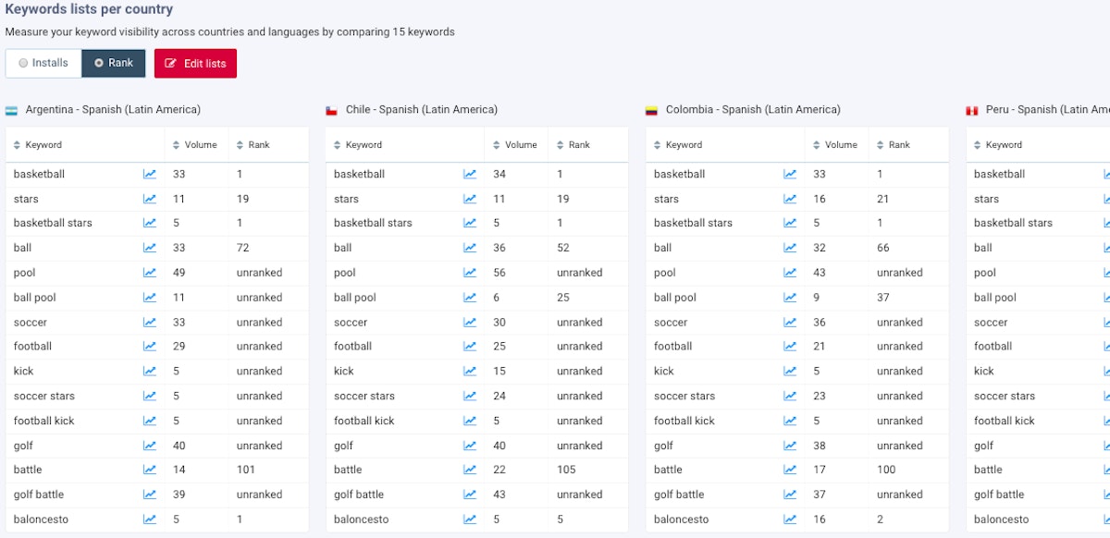
Task: Open trend chart for battle in Chile
Action: tap(470, 470)
